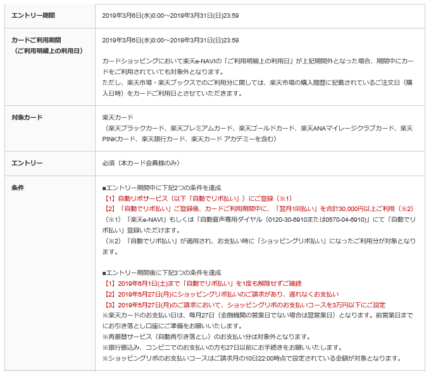Click ■エントリー期間中に下記2つの条件を達成 heading
Image resolution: width=431 pixels, height=372 pixels.
[161, 188]
